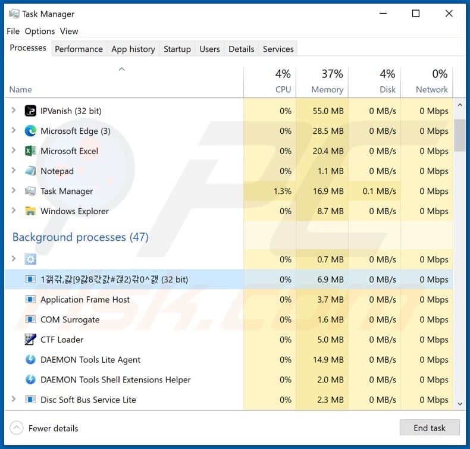Click the Microsoft Edge icon
The width and height of the screenshot is (470, 449).
coord(30,131)
